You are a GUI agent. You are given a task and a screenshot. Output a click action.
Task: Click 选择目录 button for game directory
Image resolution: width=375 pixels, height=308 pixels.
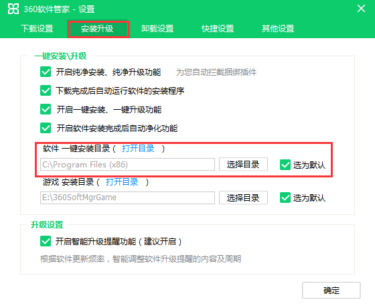tap(243, 198)
